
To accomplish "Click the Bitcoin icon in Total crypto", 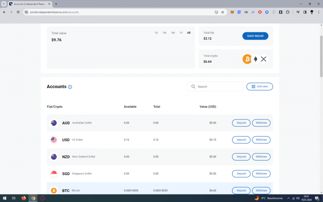I will pyautogui.click(x=247, y=59).
